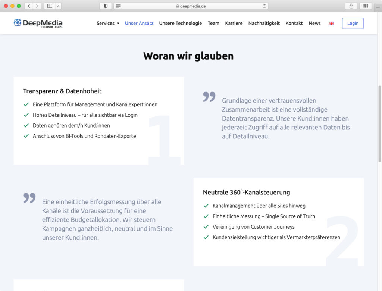Open the Nachhaltigkeit menu item
382x291 pixels.
264,24
